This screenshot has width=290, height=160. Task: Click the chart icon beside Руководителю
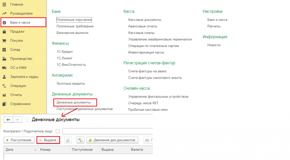point(4,14)
